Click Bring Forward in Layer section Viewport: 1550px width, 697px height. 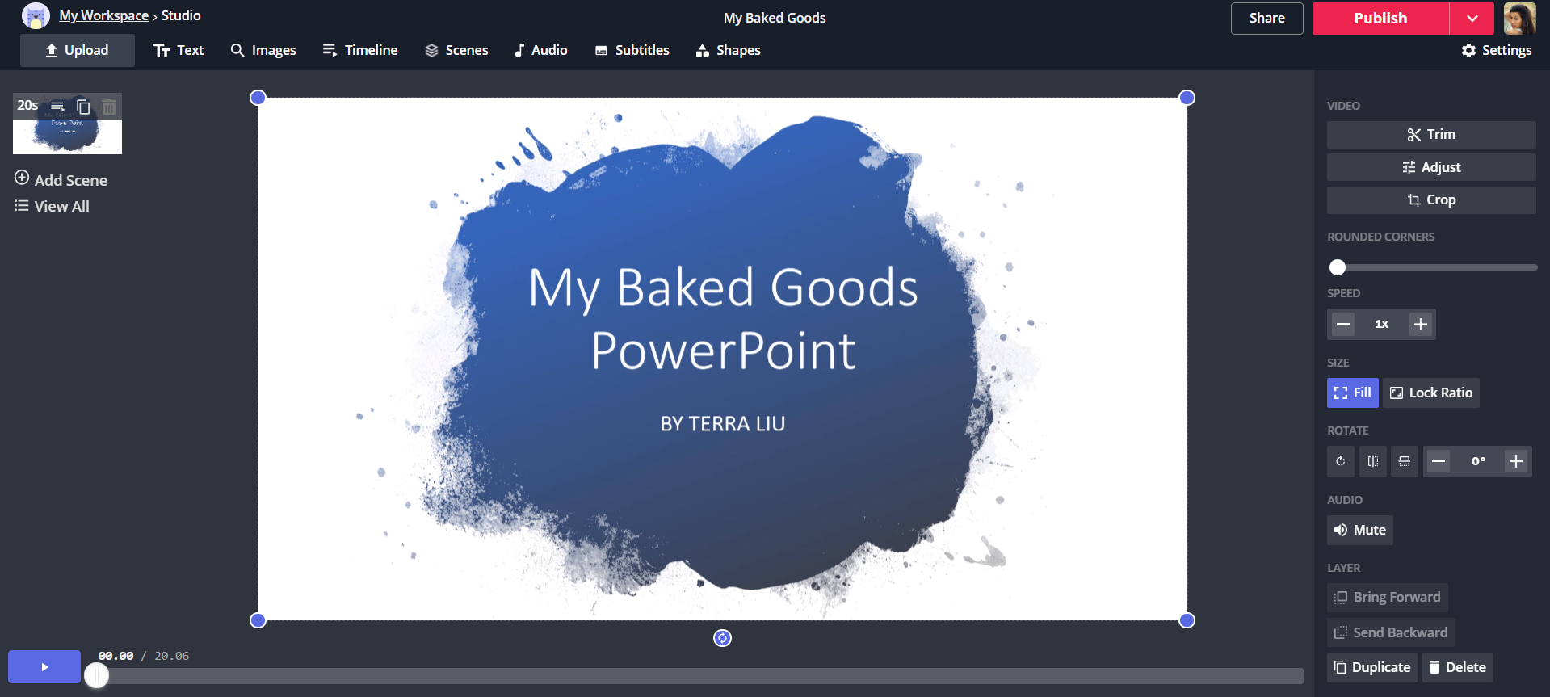click(1388, 597)
